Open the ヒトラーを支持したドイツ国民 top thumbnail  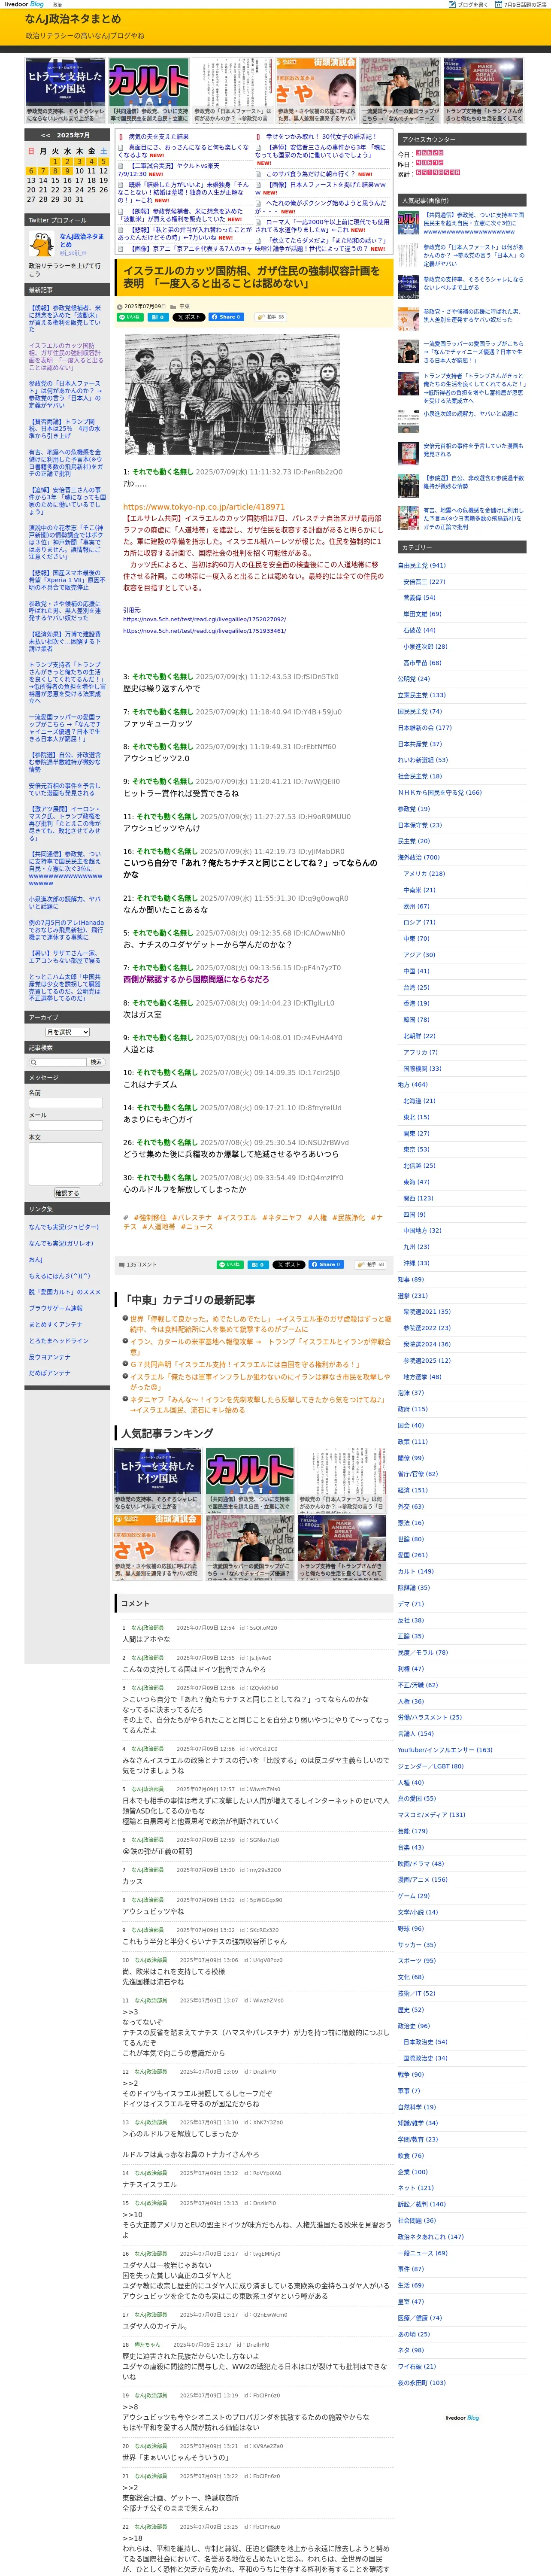[x=65, y=90]
